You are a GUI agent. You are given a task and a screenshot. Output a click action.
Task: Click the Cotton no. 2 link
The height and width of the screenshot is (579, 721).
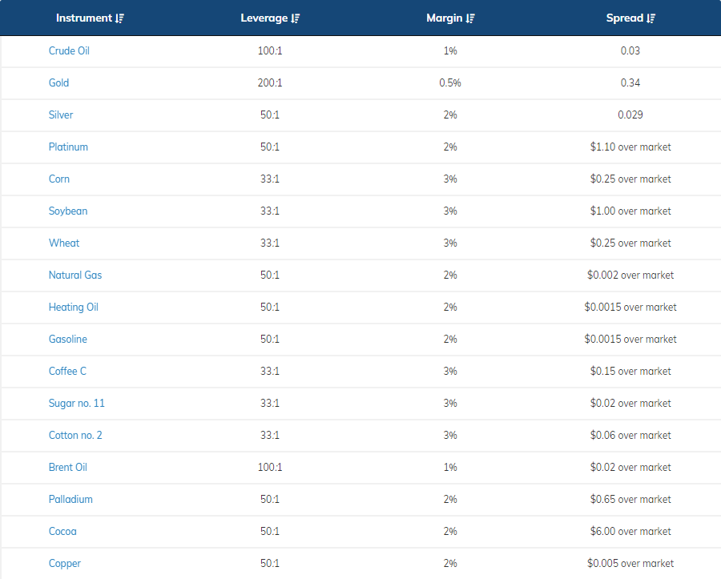(75, 435)
